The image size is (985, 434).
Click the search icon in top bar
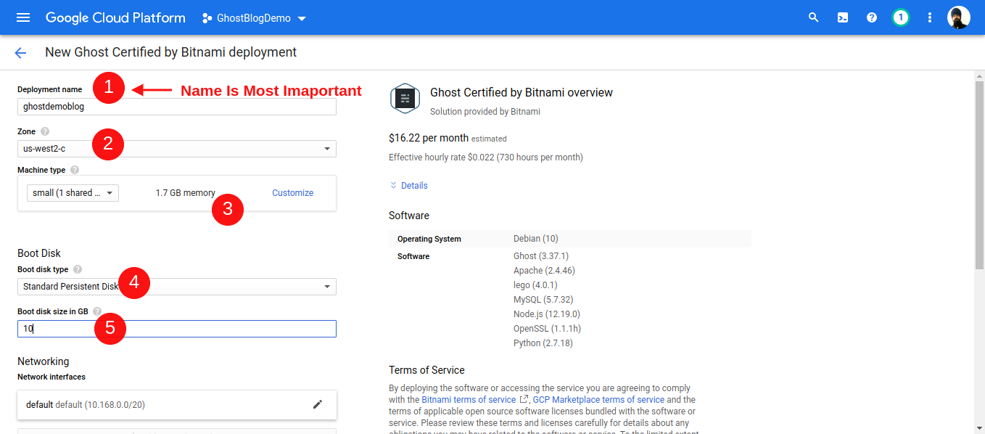(813, 17)
